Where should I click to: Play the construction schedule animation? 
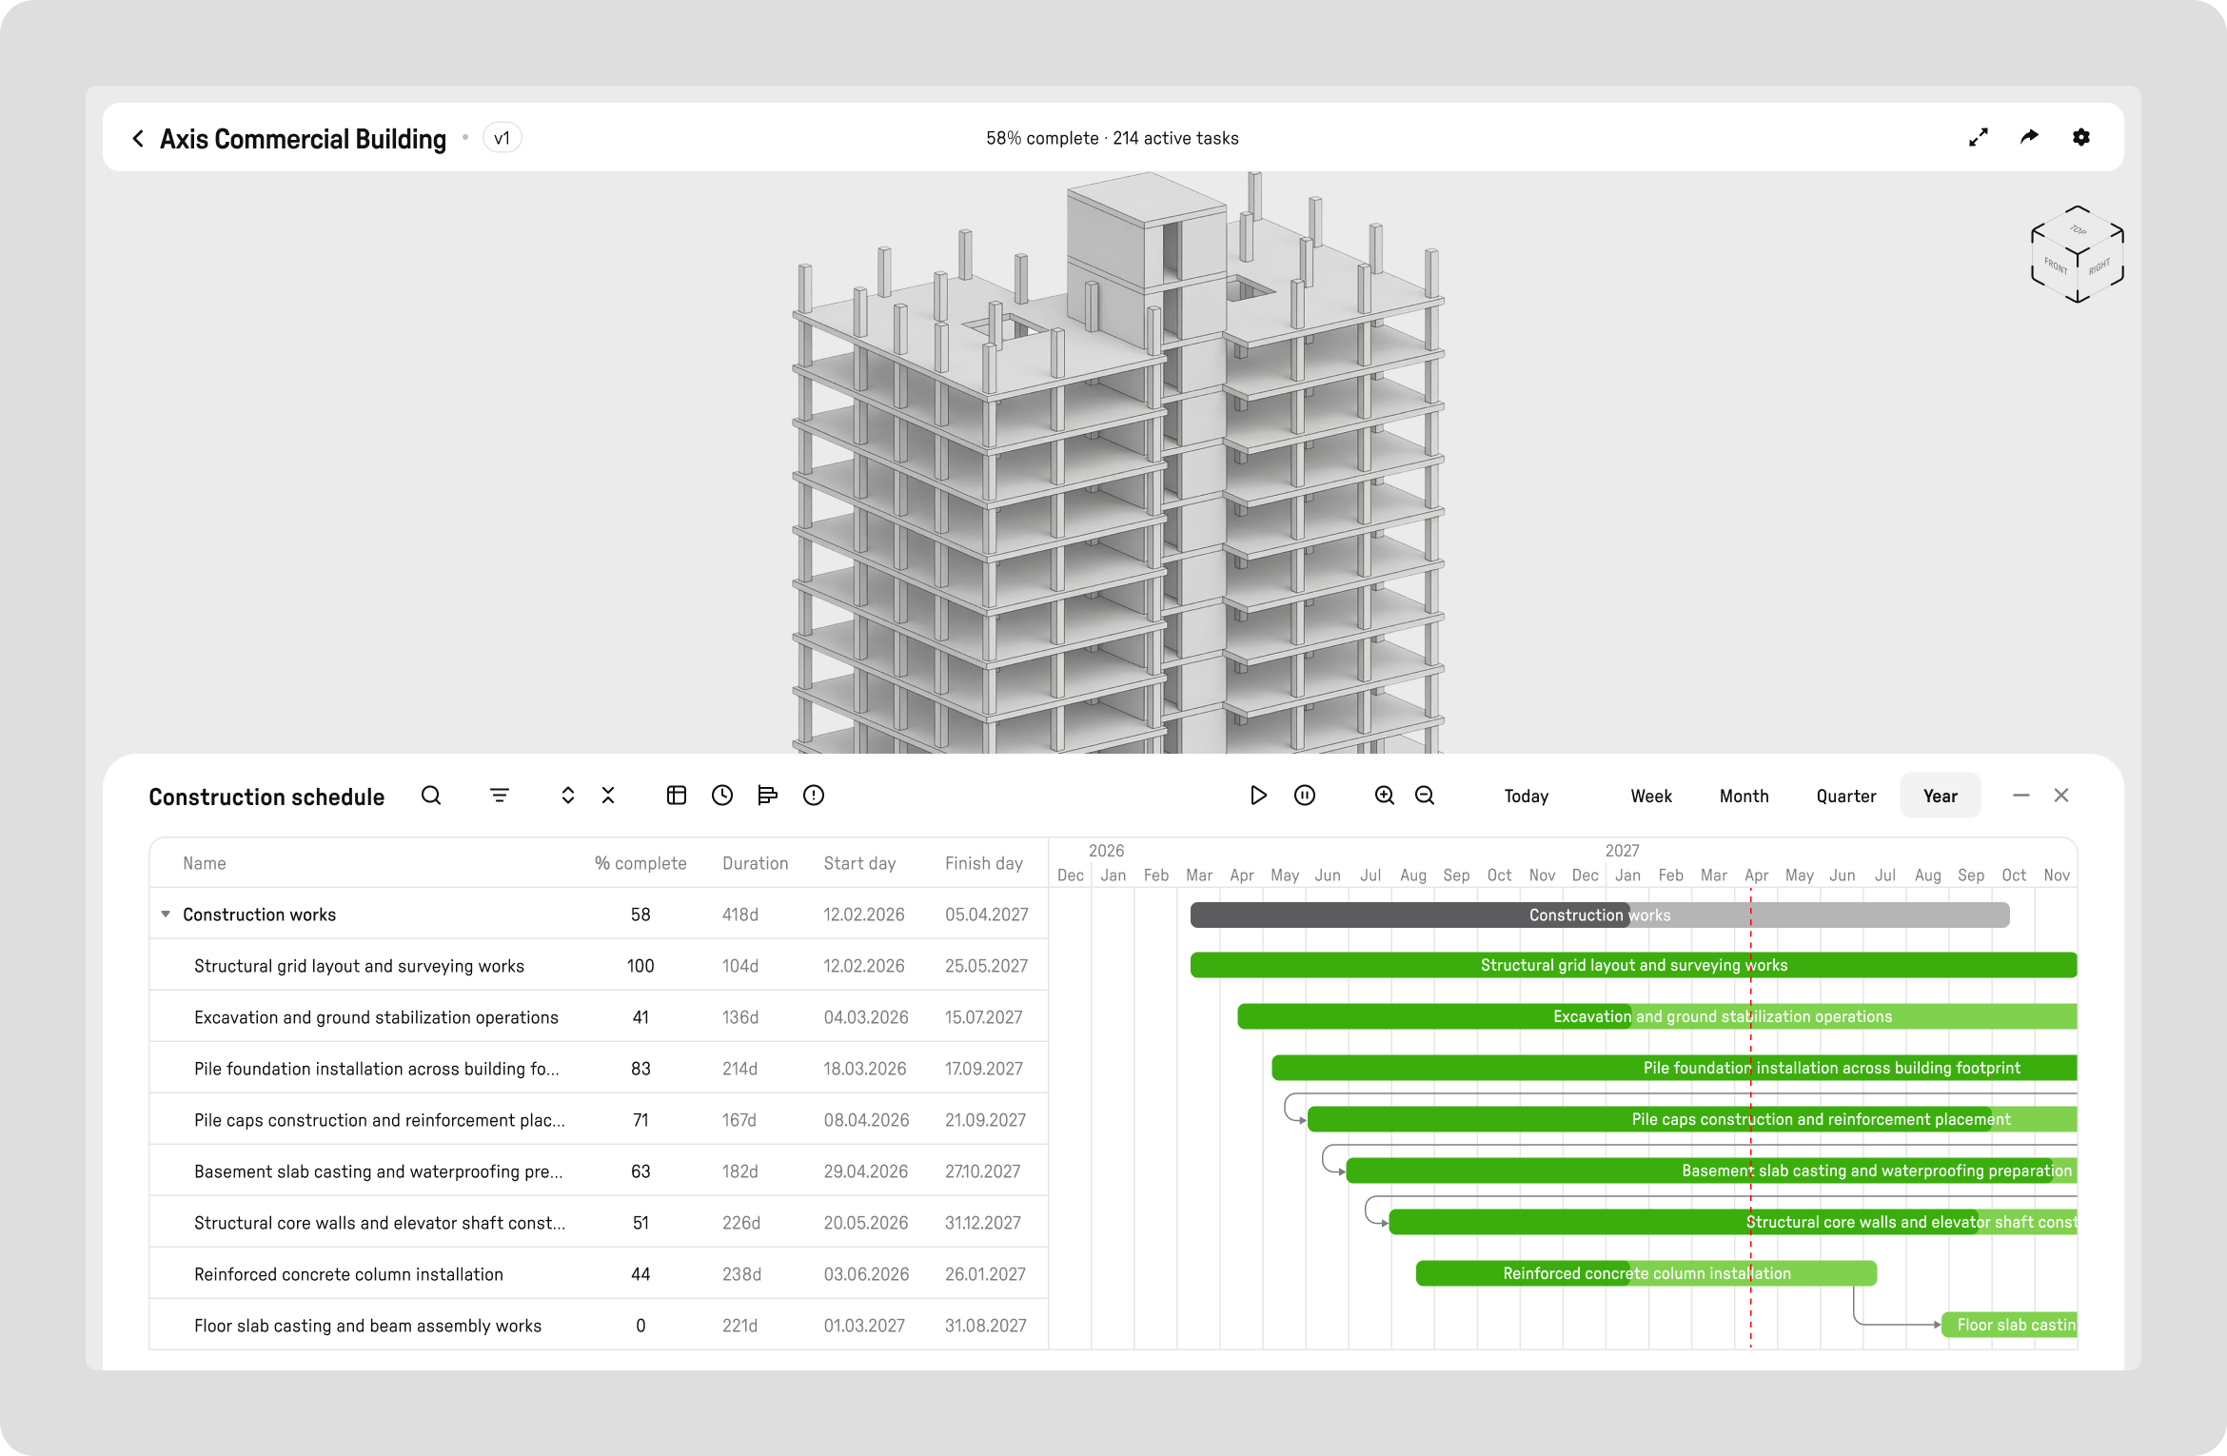[1258, 796]
